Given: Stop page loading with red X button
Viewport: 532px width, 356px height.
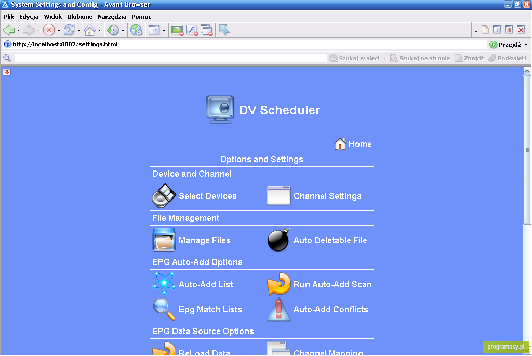Looking at the screenshot, I should pos(49,30).
